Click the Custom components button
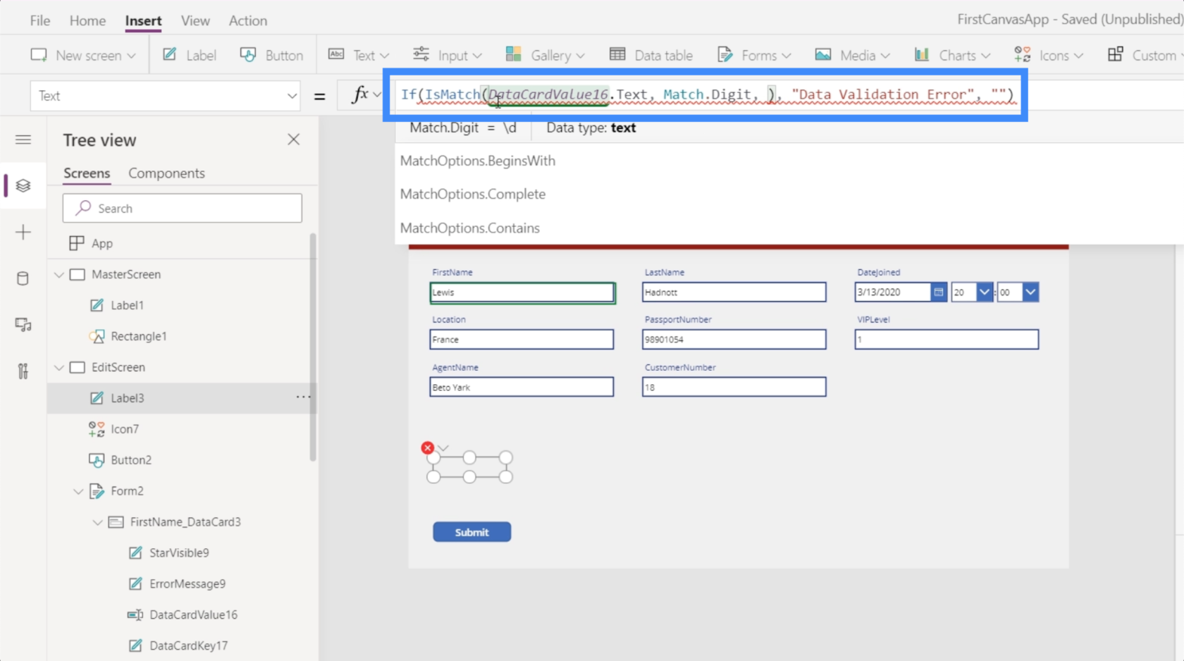The width and height of the screenshot is (1184, 661). point(1142,55)
